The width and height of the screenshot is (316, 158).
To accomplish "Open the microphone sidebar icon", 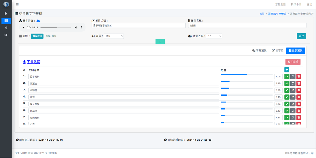I will click(6, 28).
